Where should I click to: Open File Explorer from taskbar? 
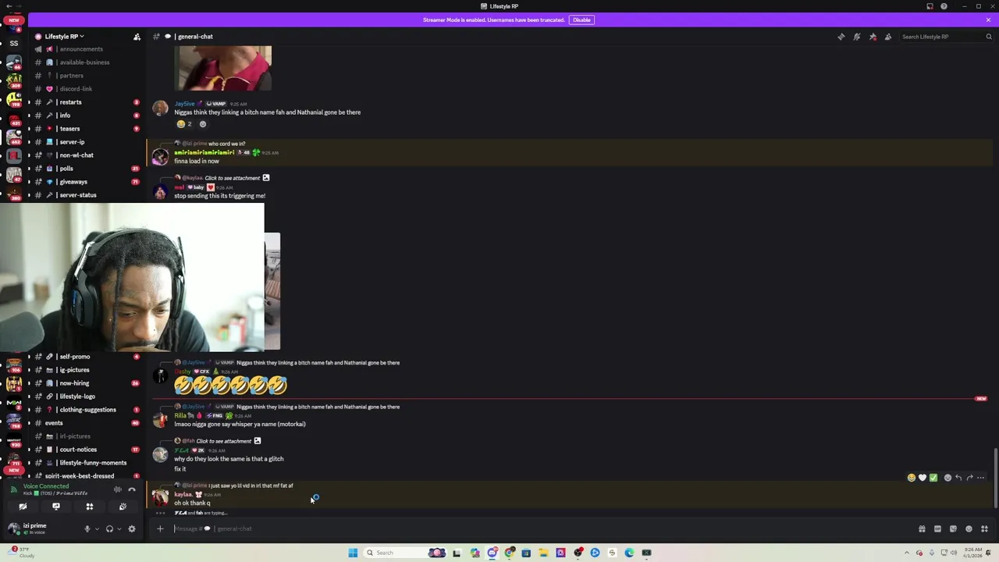click(x=543, y=553)
